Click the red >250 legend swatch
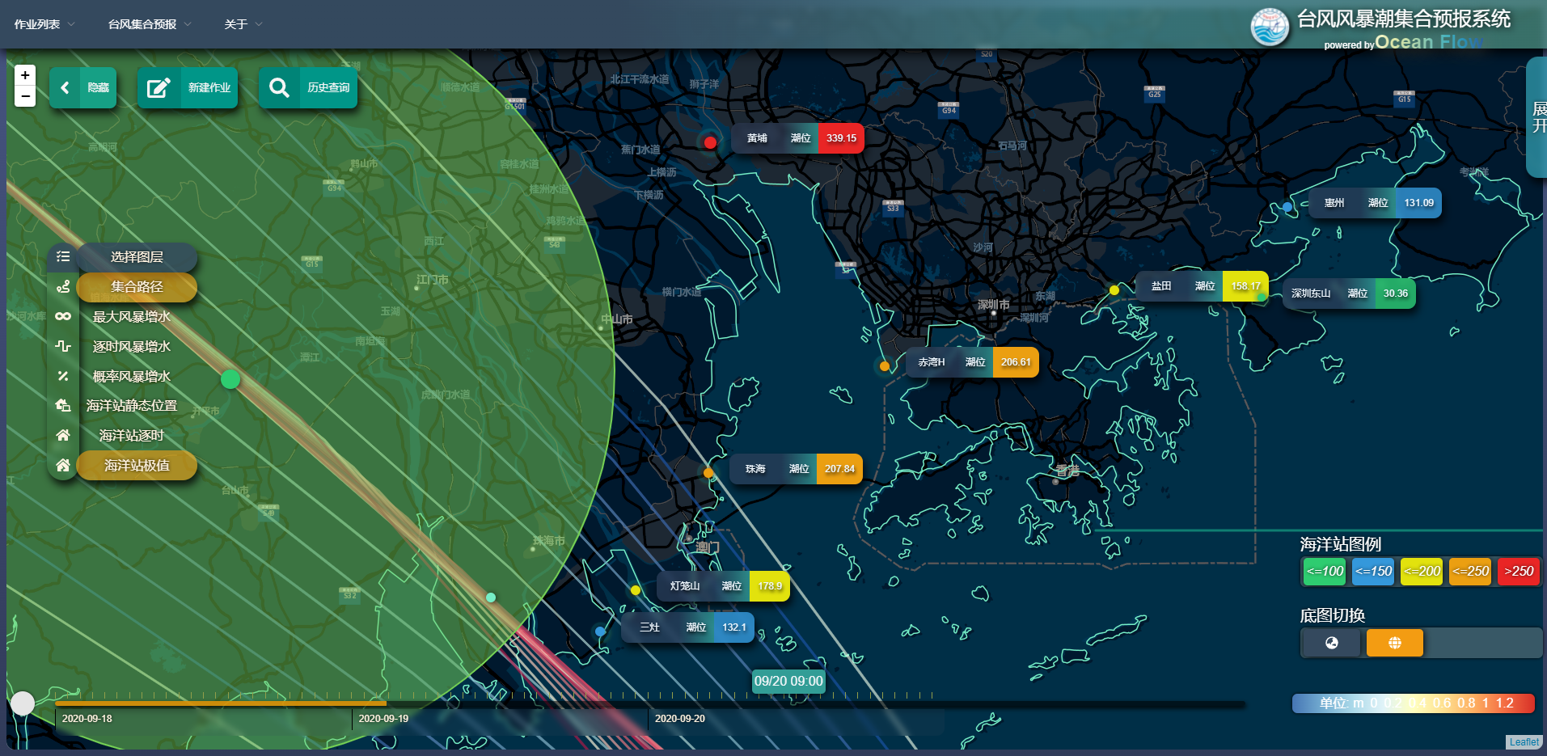 tap(1518, 571)
